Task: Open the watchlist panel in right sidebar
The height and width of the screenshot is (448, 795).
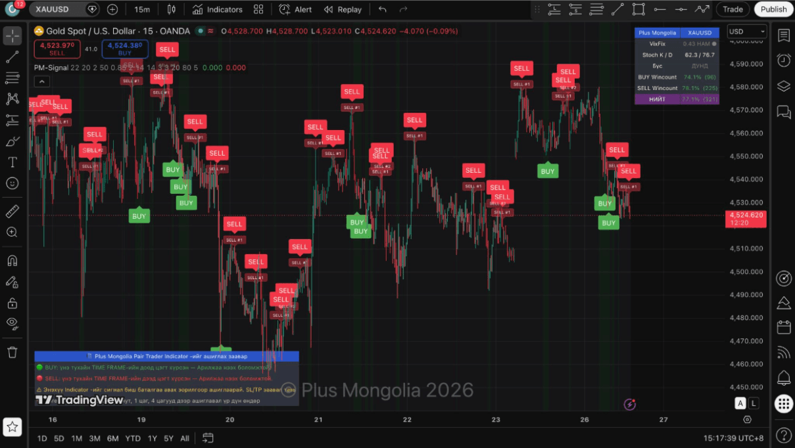Action: tap(783, 35)
